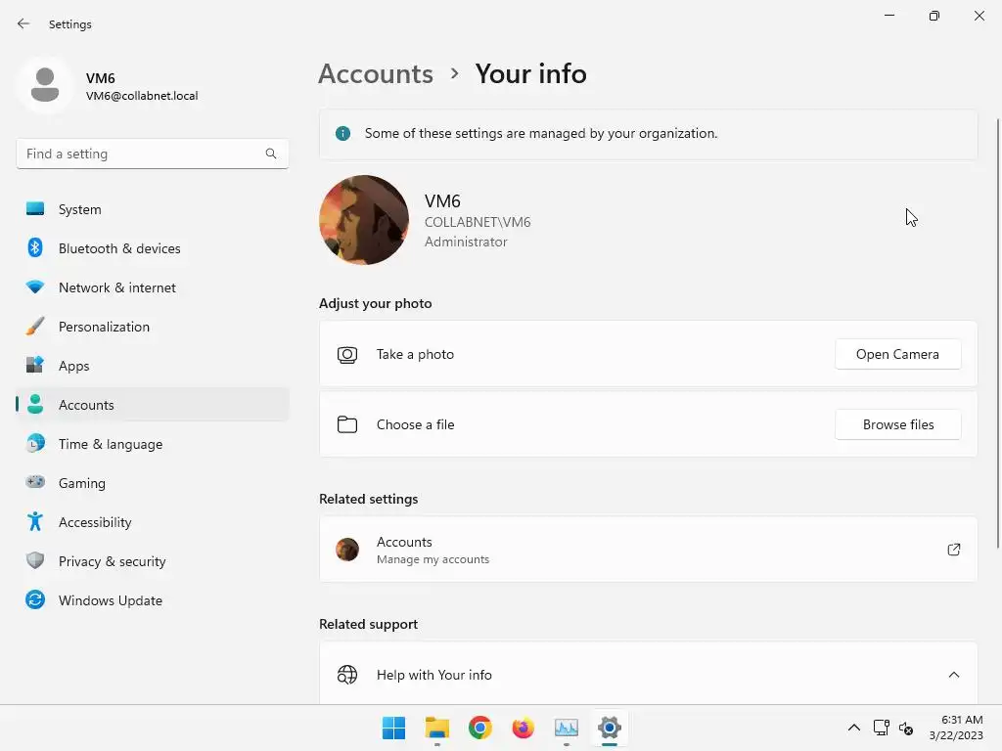Screen dimensions: 1002x751
Task: Click the camera icon beside Take a photo
Action: pyautogui.click(x=347, y=354)
